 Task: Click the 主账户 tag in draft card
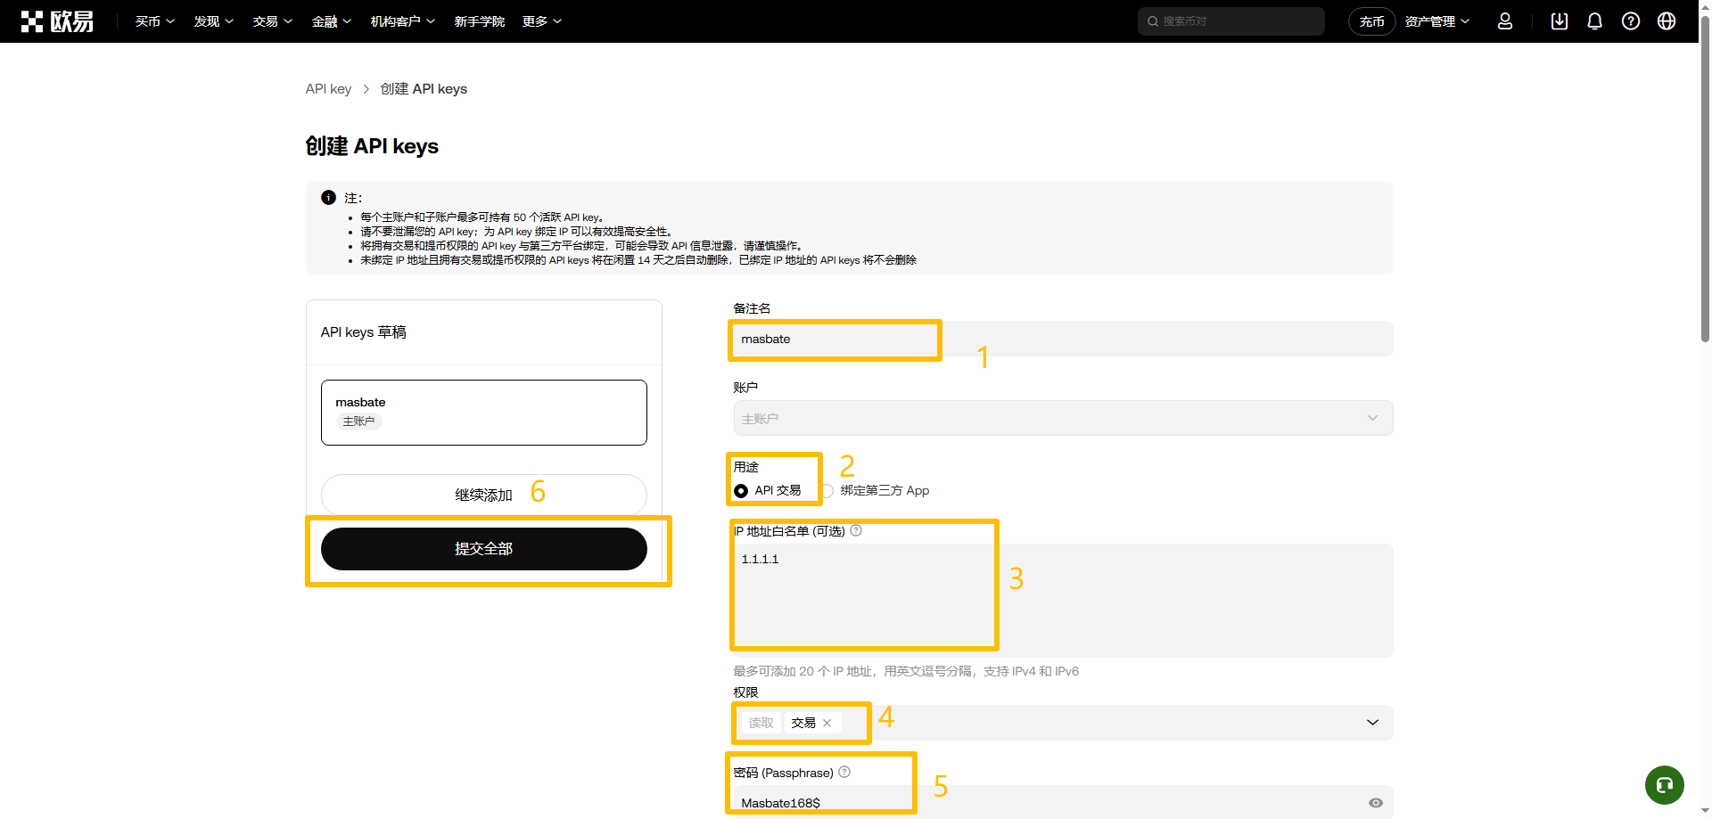point(359,422)
